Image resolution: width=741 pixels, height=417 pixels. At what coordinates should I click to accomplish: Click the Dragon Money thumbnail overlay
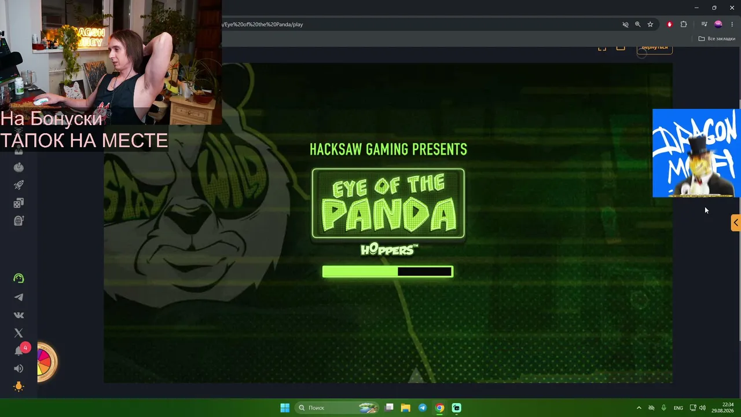696,153
